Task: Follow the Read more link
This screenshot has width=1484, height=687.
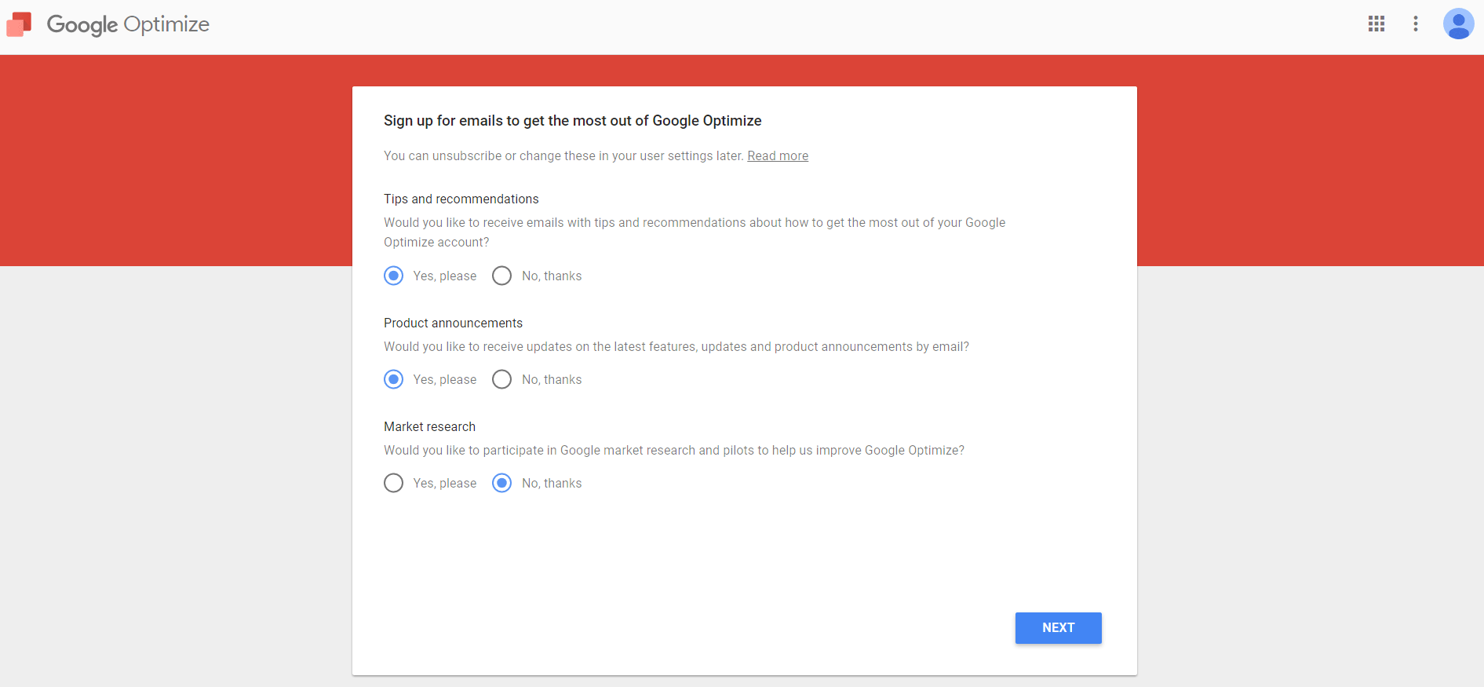Action: point(777,155)
